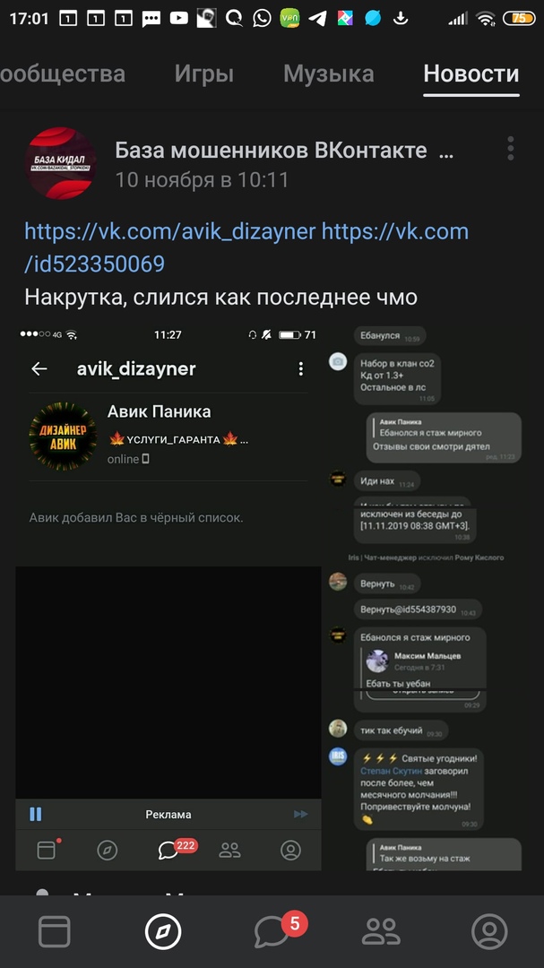The width and height of the screenshot is (544, 968).
Task: Switch to the Новости tab
Action: click(x=471, y=74)
